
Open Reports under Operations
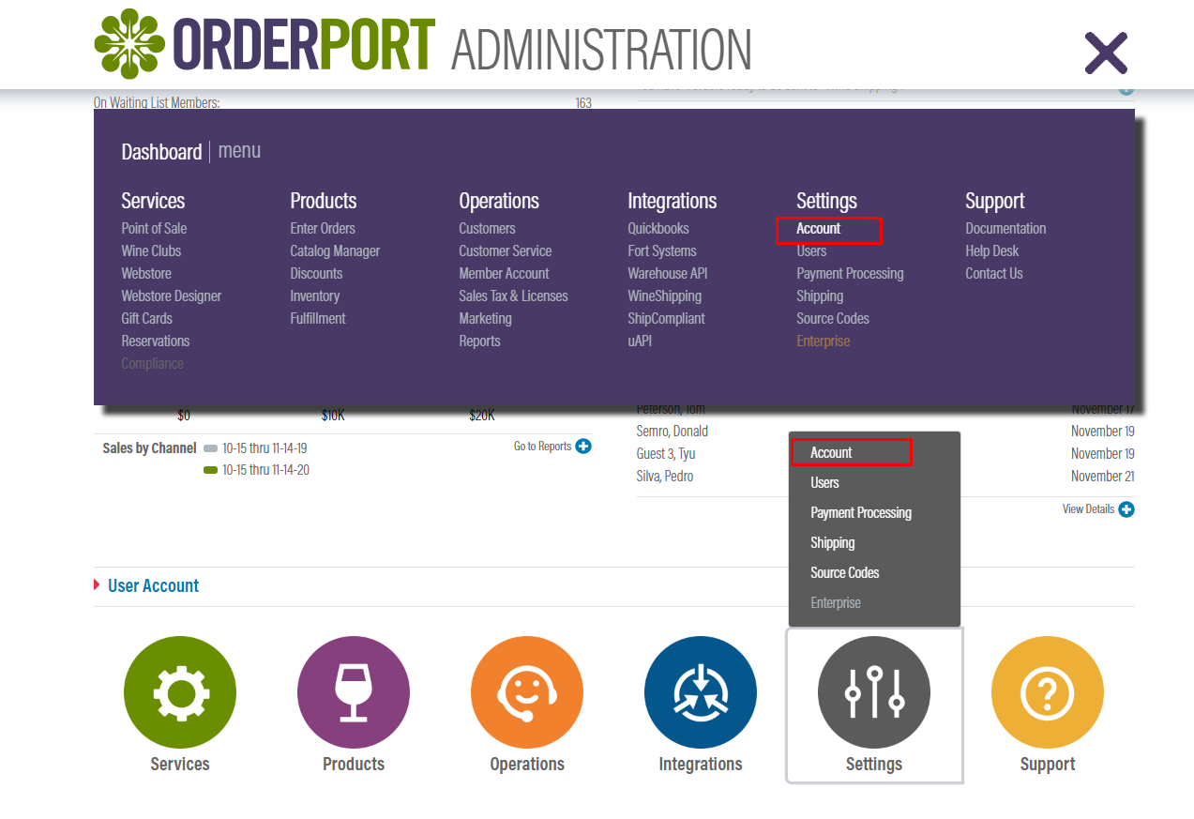[479, 341]
